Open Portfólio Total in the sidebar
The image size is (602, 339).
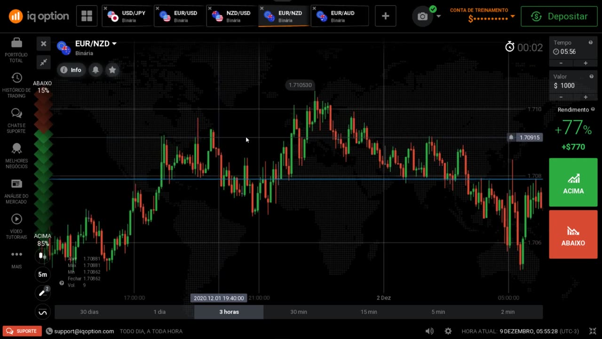click(16, 50)
